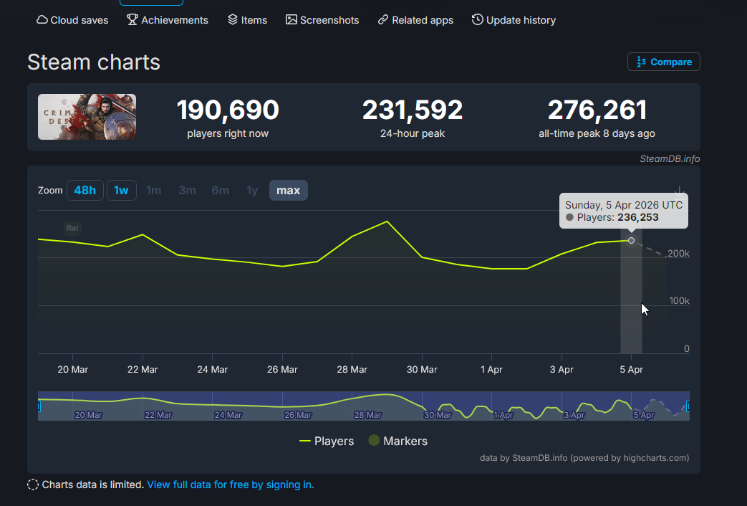
Task: Click the 22 Mar x-axis label
Action: coord(143,370)
